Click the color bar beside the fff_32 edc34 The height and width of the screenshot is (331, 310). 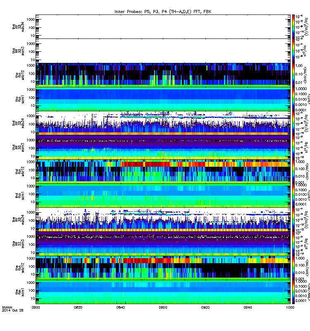point(293,219)
